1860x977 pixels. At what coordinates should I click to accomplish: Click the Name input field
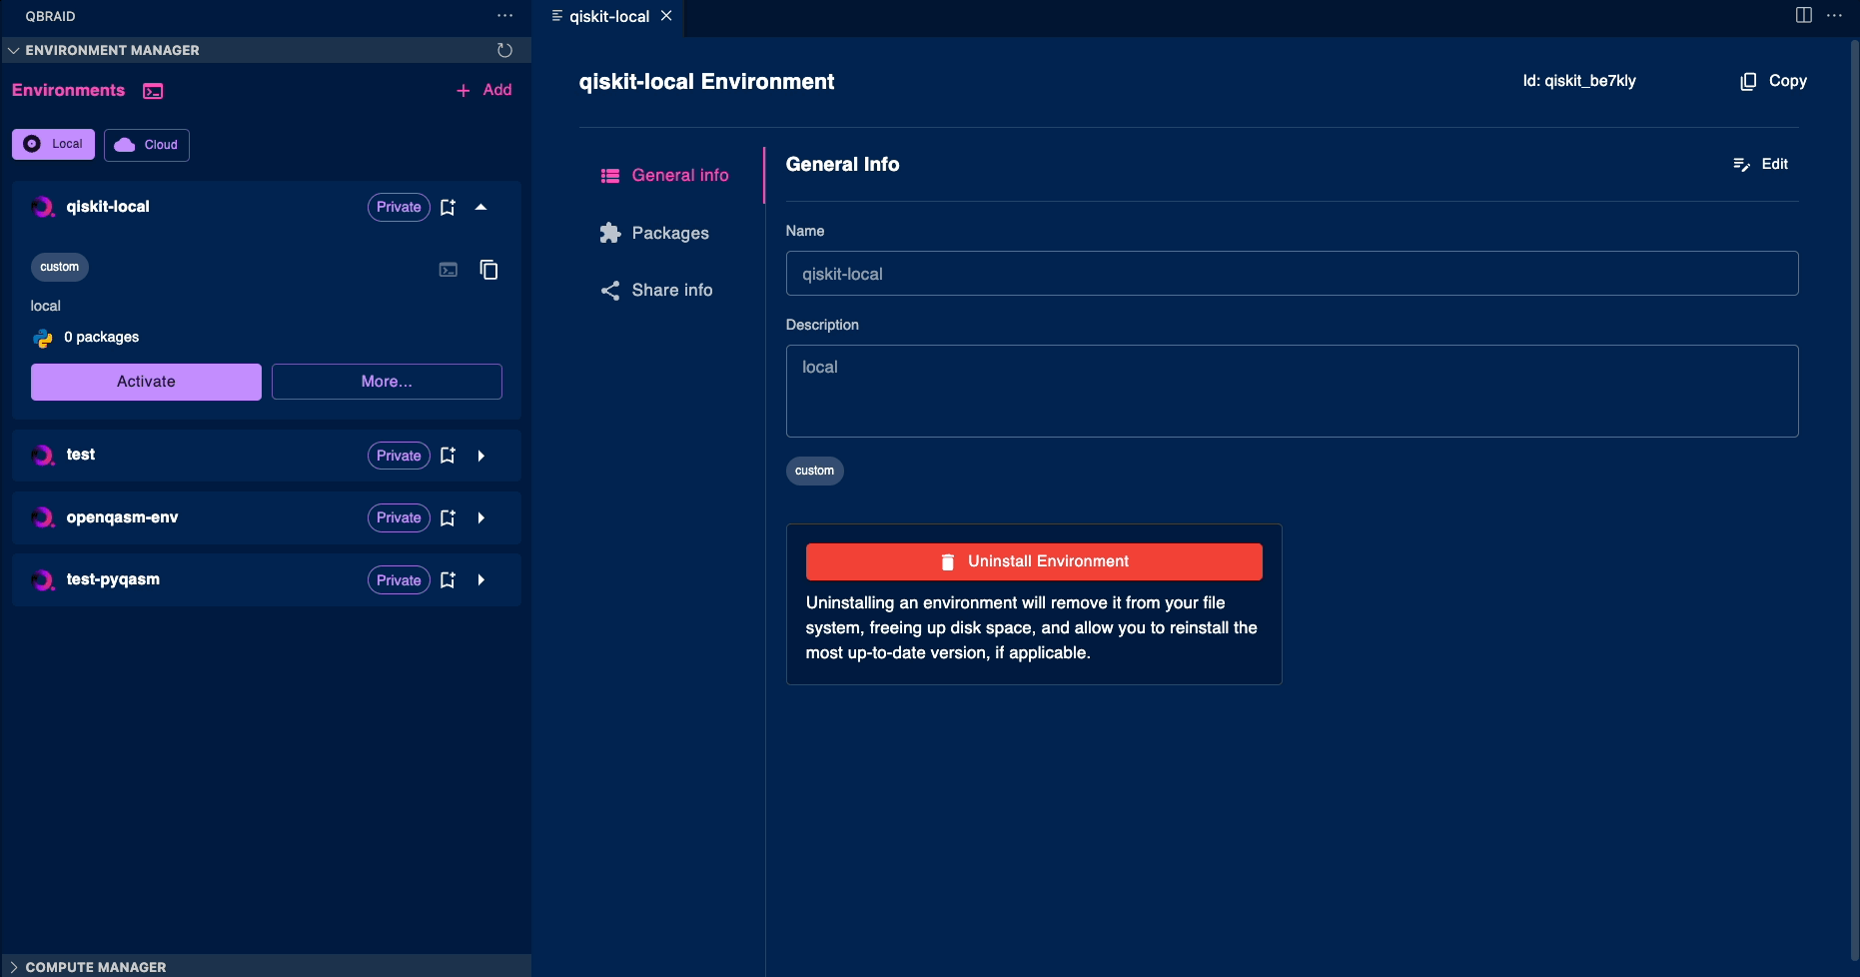1292,274
